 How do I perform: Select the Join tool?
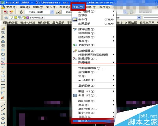point(3,84)
